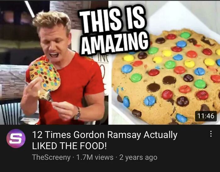Play the video from its thumbnail
Viewport: 220px width, 172px height.
[x=110, y=63]
